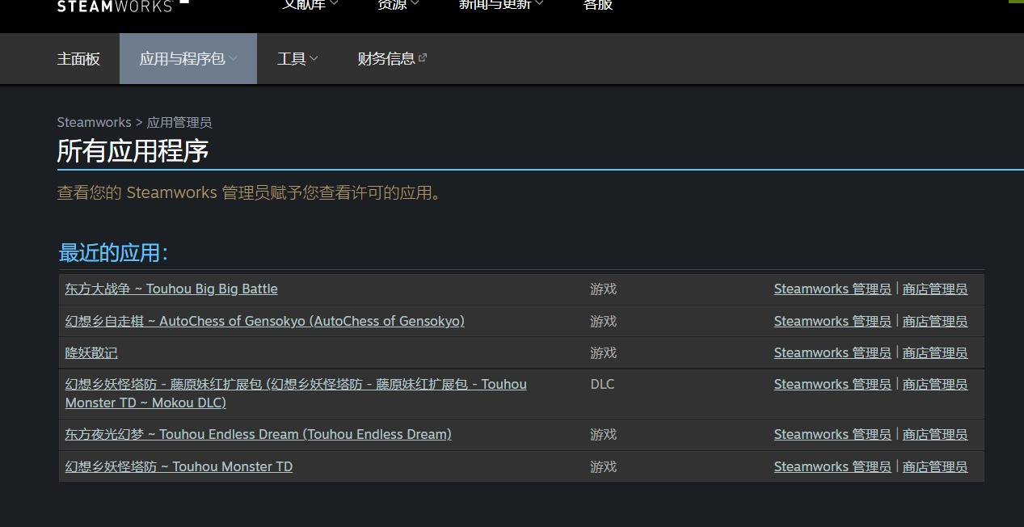Open Steamworks 管理员 for Touhou Big Big Battle
Viewport: 1024px width, 527px height.
pos(832,289)
